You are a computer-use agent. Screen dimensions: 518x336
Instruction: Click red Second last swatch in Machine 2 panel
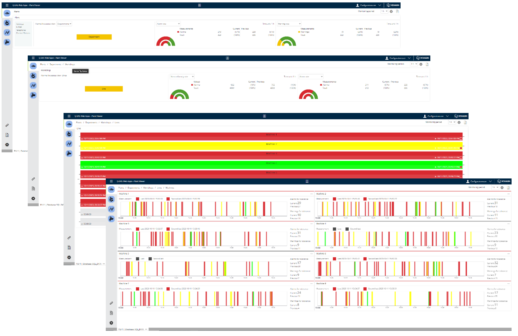[365, 199]
